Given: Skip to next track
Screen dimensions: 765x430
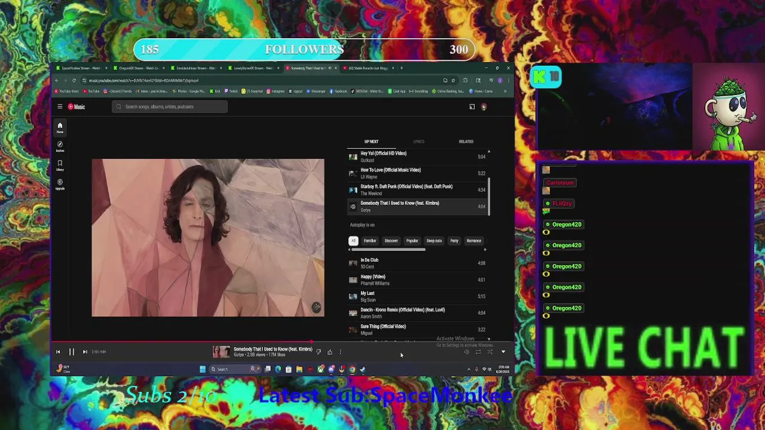Looking at the screenshot, I should 85,352.
